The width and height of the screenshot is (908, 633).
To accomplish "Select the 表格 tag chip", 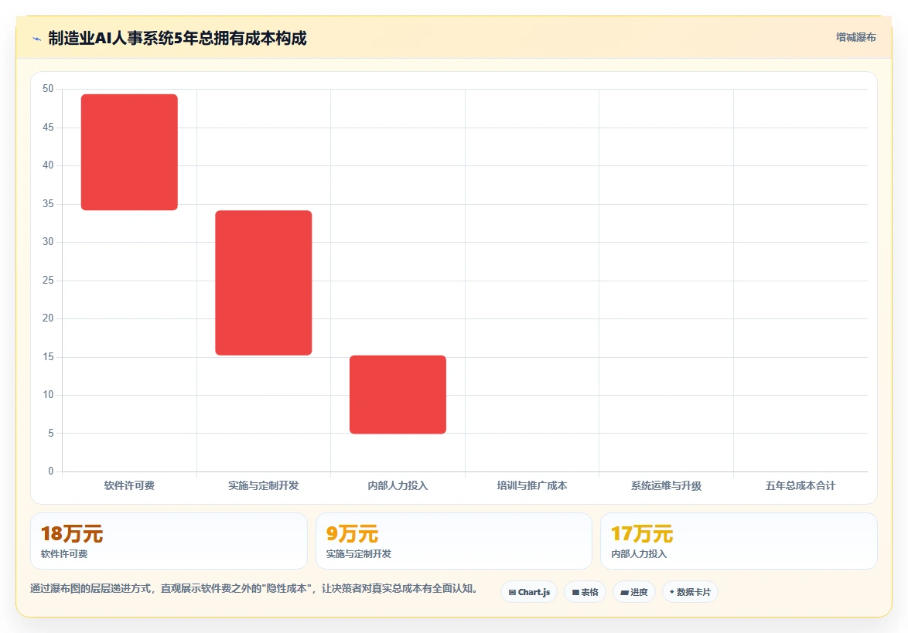I will 585,592.
